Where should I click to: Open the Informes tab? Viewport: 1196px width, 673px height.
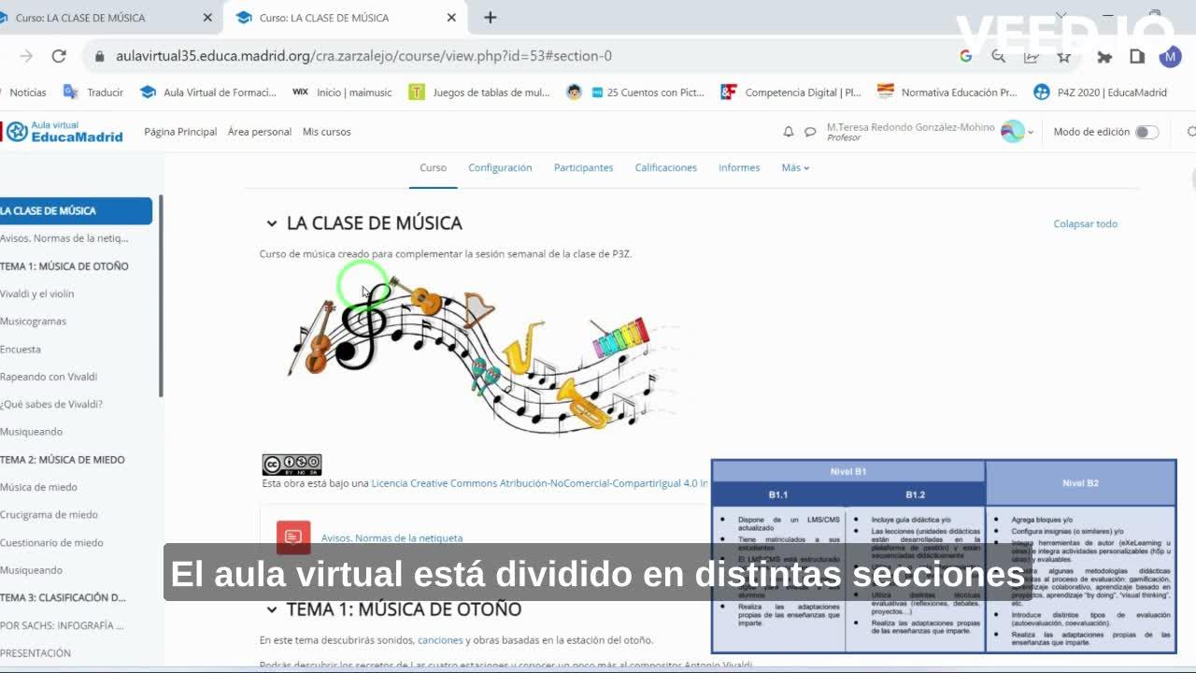(x=739, y=168)
